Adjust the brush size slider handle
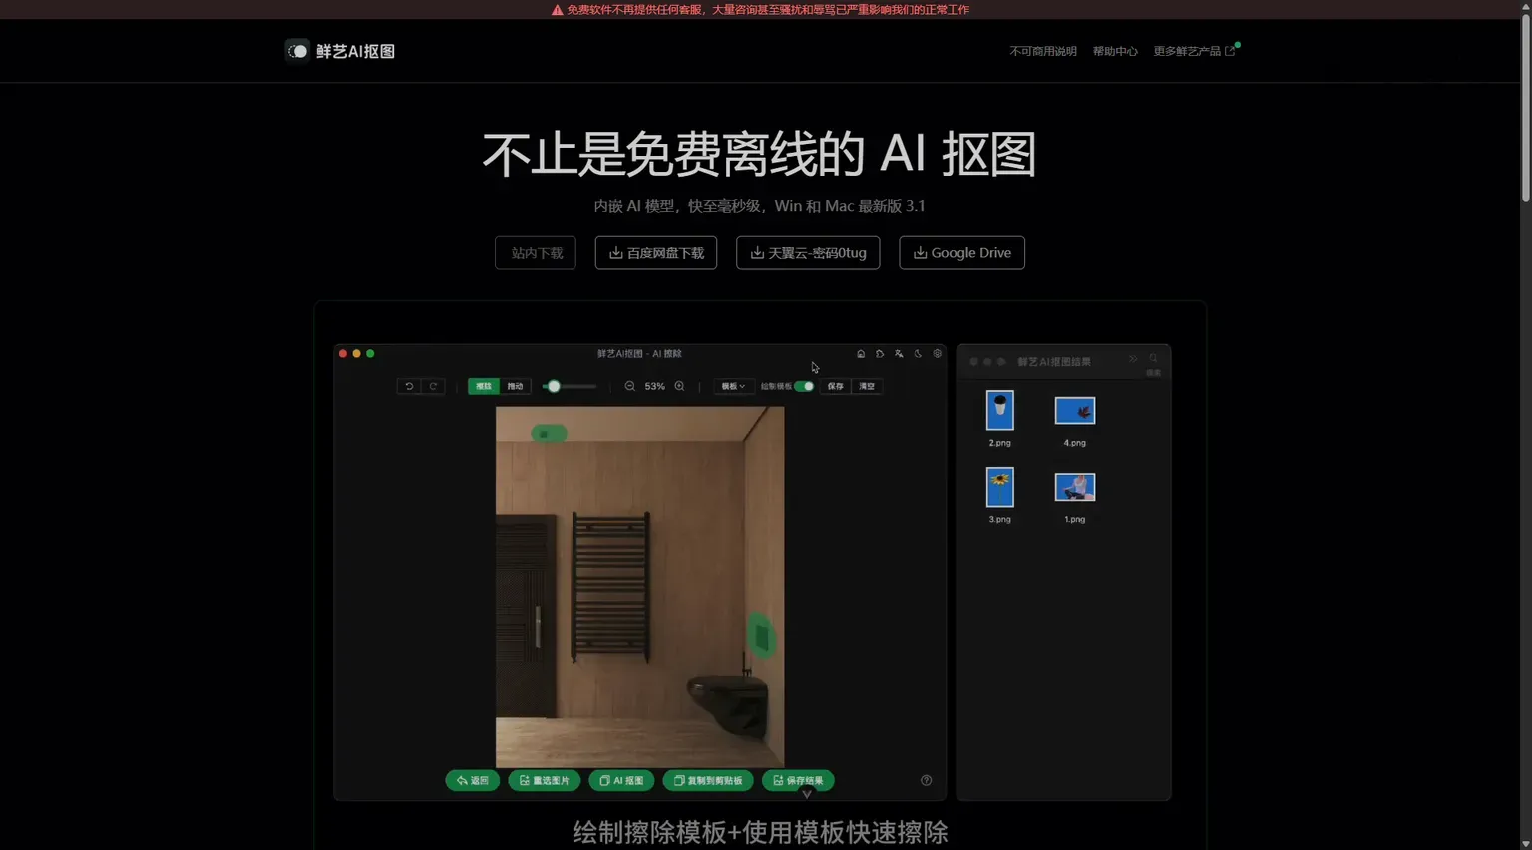1532x850 pixels. (554, 386)
